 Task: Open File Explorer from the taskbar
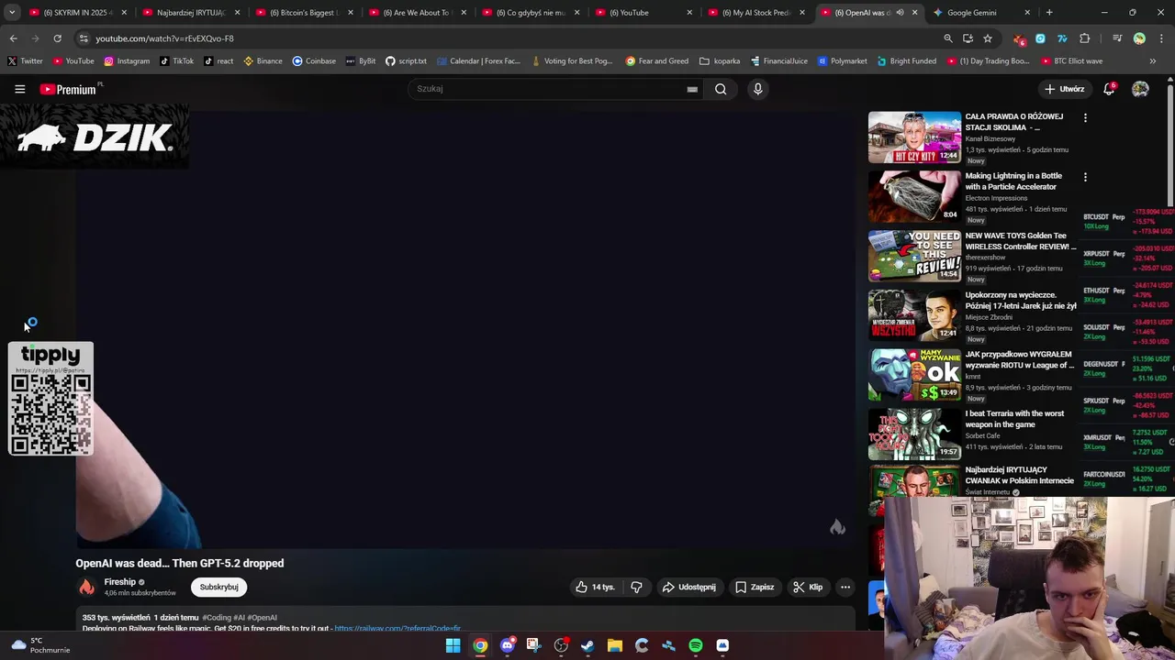click(615, 645)
